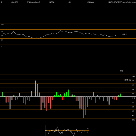
Task: Click the RSI axis label '100'
Action: (2, 25)
